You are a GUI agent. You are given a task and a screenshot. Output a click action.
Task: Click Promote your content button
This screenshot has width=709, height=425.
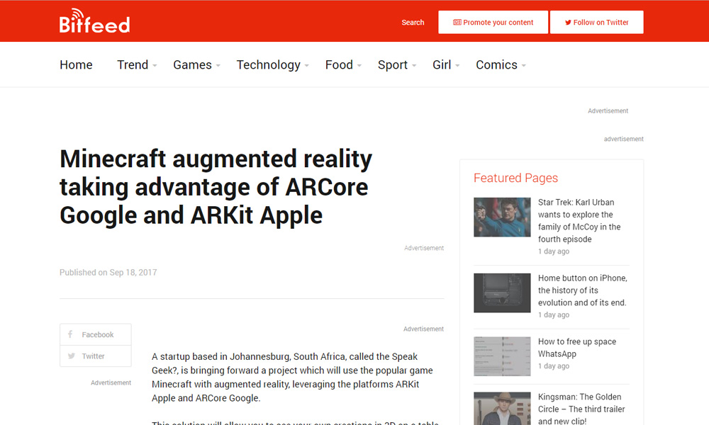coord(493,22)
